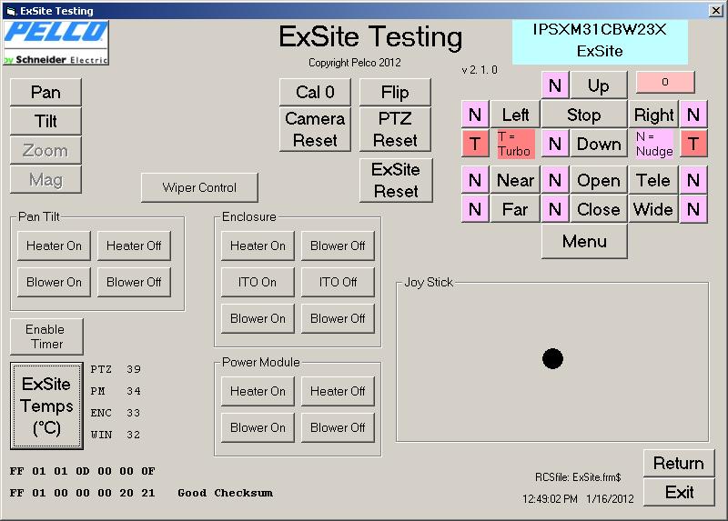728x521 pixels.
Task: Turn Pan Tilt Heater Off
Action: point(134,245)
